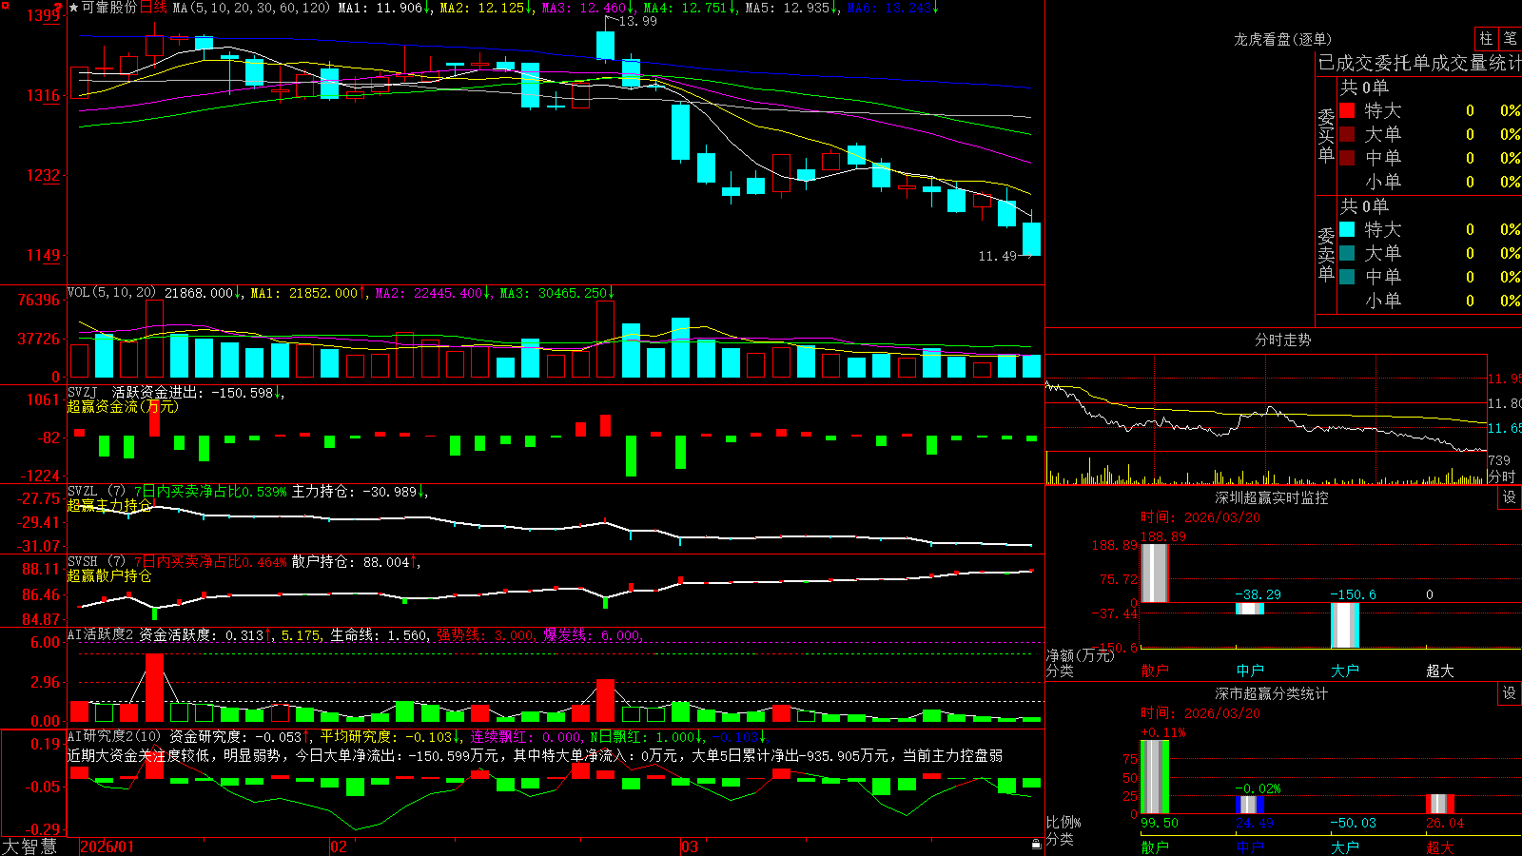
Task: Click the lock icon at the timeline end
Action: pos(1036,844)
